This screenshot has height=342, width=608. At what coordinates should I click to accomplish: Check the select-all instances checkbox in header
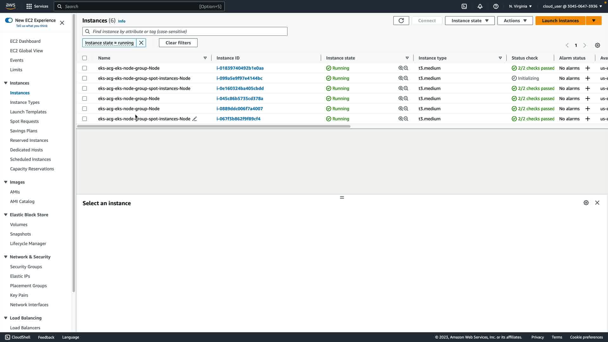pyautogui.click(x=85, y=58)
